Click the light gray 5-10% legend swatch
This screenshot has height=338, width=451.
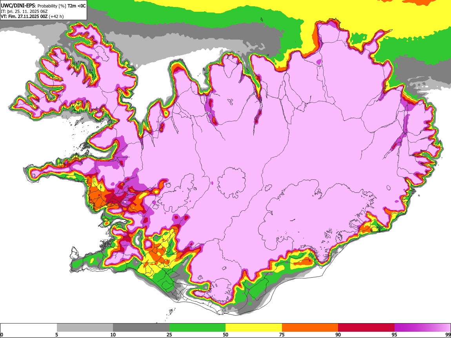[x=85, y=327]
